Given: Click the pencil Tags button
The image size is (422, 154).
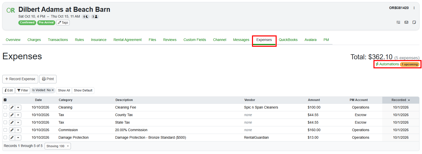Looking at the screenshot, I should pos(63,23).
